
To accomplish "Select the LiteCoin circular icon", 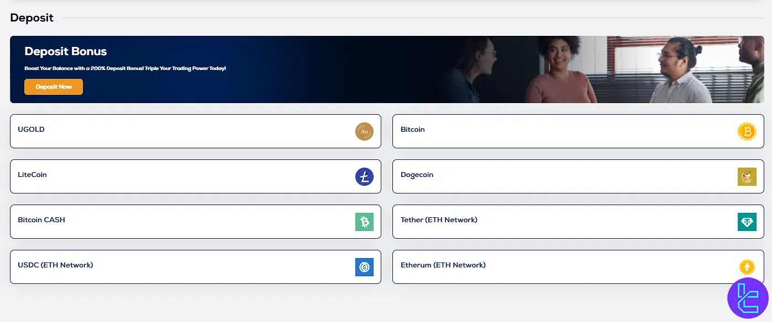I will point(364,176).
